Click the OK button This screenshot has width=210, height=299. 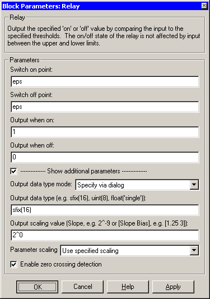[38, 287]
